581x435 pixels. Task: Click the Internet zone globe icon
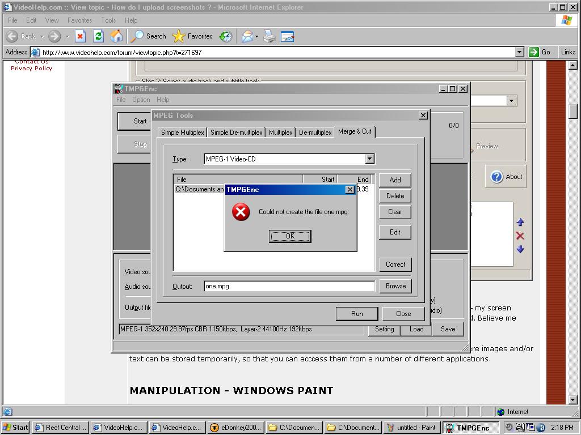(x=500, y=412)
